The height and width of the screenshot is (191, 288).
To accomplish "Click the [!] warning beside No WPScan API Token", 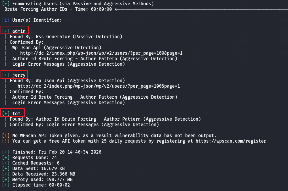I will [6, 136].
